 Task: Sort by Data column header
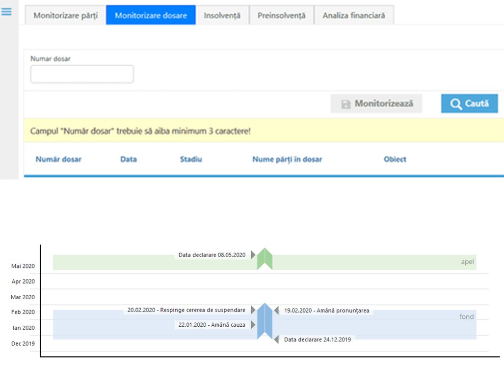129,159
